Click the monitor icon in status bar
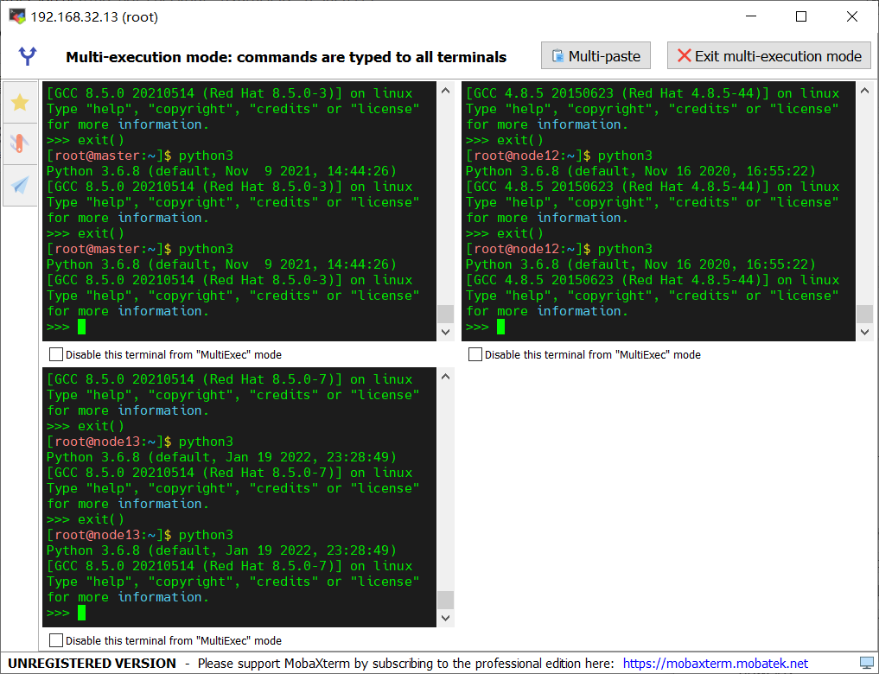The width and height of the screenshot is (879, 674). click(866, 664)
